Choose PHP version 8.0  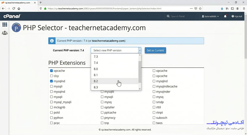point(115,69)
